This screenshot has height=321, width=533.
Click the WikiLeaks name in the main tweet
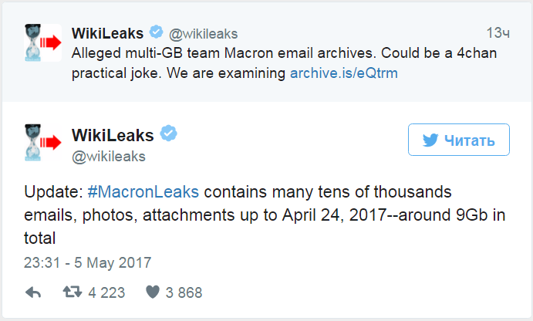pos(113,135)
